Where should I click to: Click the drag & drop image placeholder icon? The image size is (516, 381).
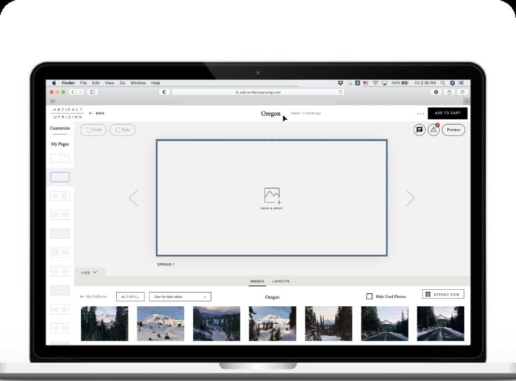[x=272, y=196]
